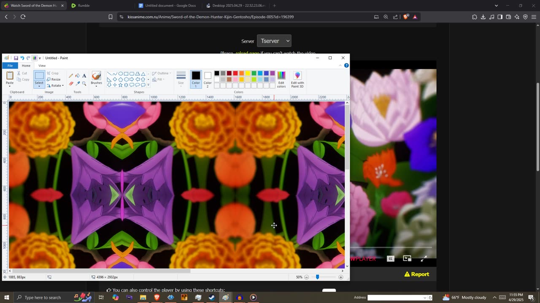Viewport: 540px width, 303px height.
Task: Click the browser URL address bar
Action: pyautogui.click(x=247, y=17)
